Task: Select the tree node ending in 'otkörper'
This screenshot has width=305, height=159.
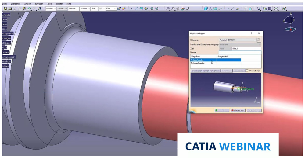Action: (x=6, y=43)
